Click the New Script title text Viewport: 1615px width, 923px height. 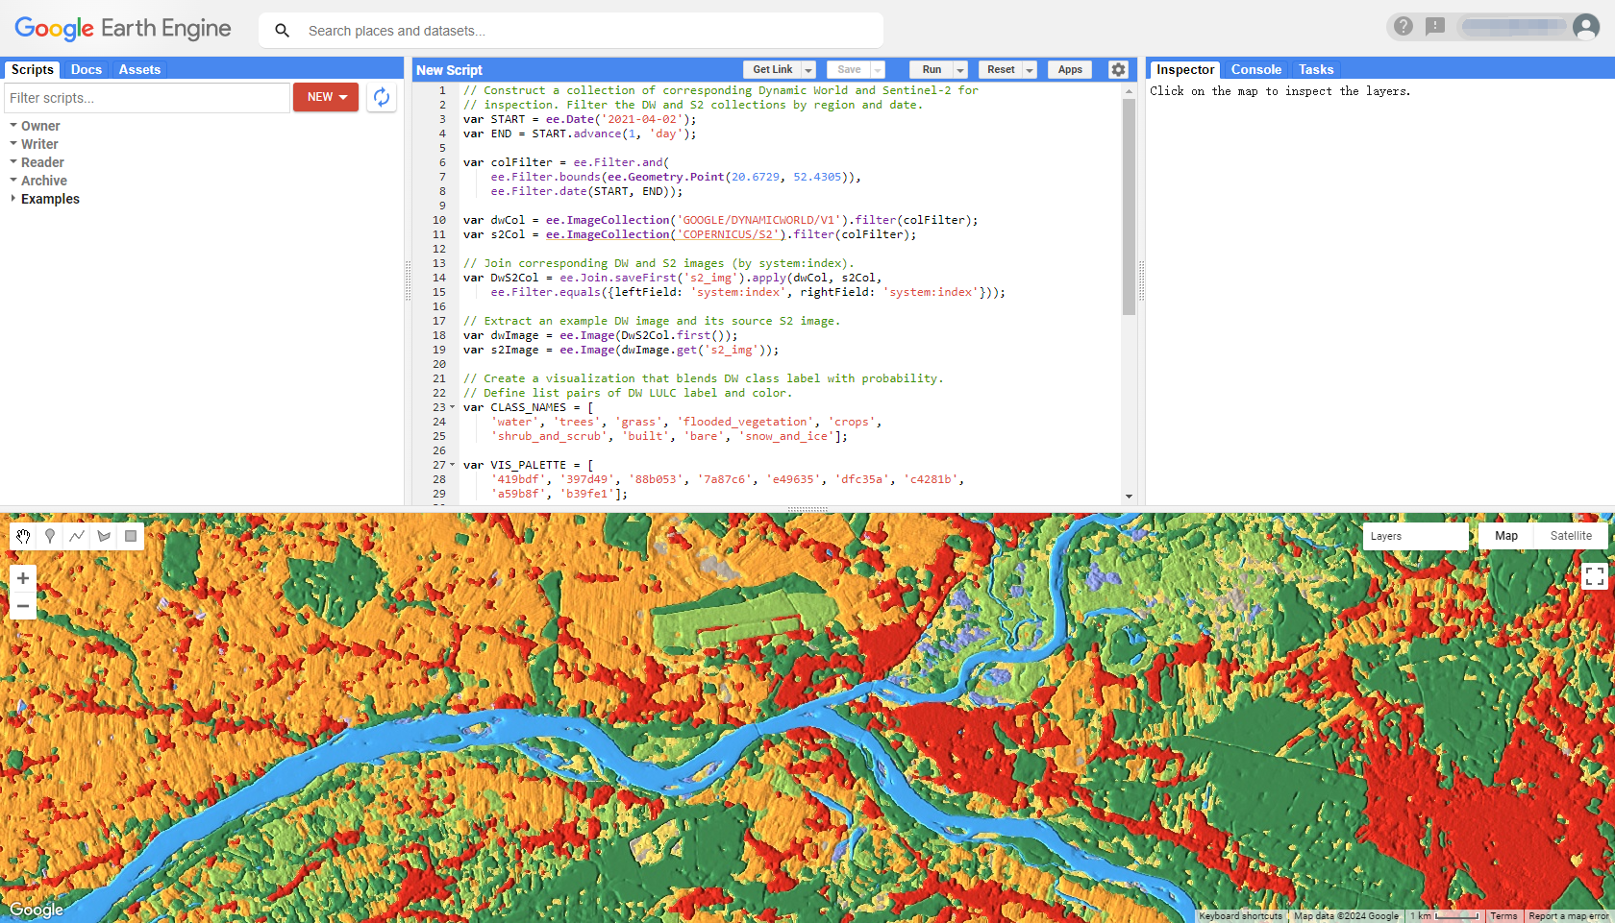pyautogui.click(x=449, y=70)
